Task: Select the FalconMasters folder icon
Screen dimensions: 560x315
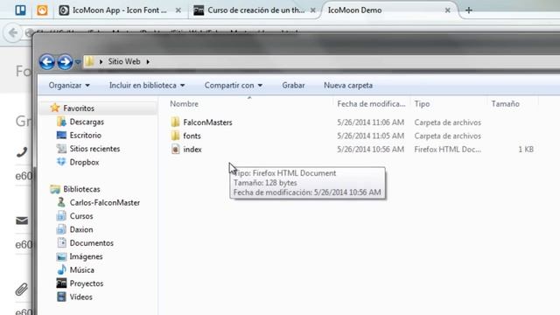Action: click(x=175, y=122)
